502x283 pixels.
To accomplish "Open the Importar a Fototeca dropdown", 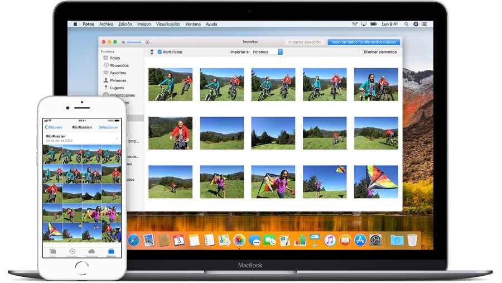I will 267,52.
